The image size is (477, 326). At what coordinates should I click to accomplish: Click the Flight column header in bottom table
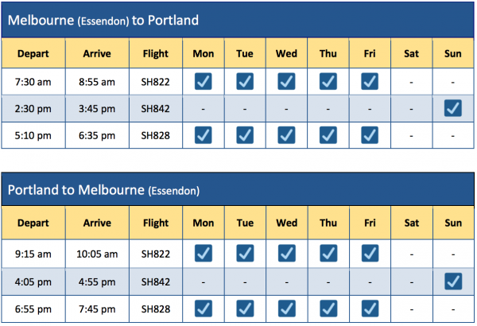pos(155,223)
